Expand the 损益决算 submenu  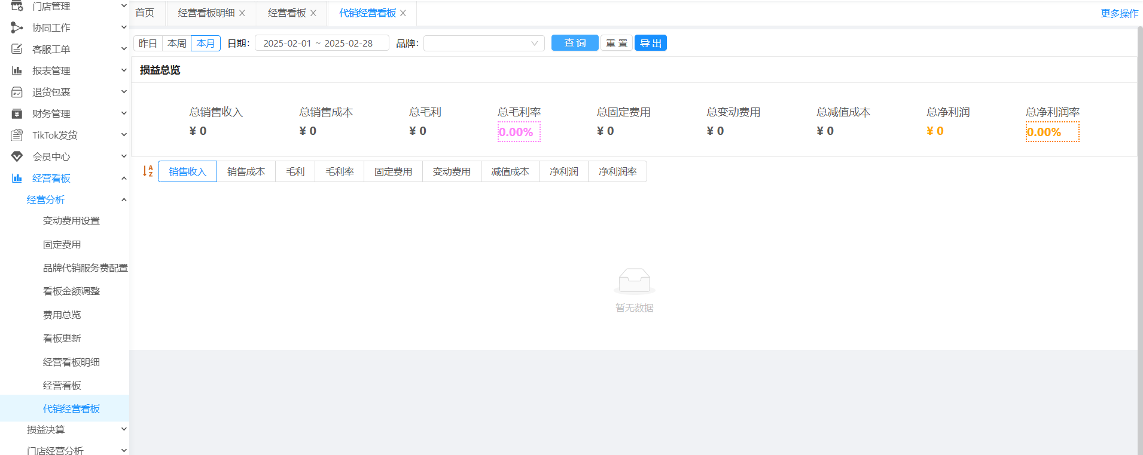(x=124, y=429)
